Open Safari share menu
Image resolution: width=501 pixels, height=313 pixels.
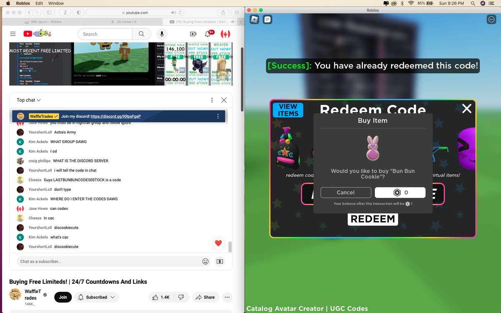223,13
